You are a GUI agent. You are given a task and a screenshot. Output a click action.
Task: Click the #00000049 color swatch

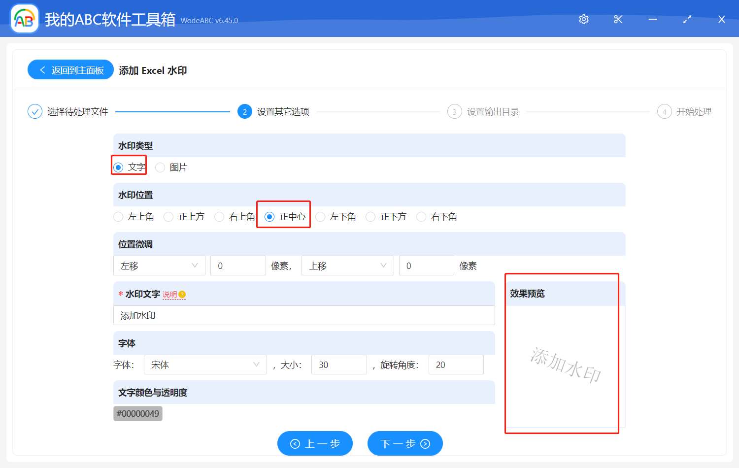pos(137,413)
